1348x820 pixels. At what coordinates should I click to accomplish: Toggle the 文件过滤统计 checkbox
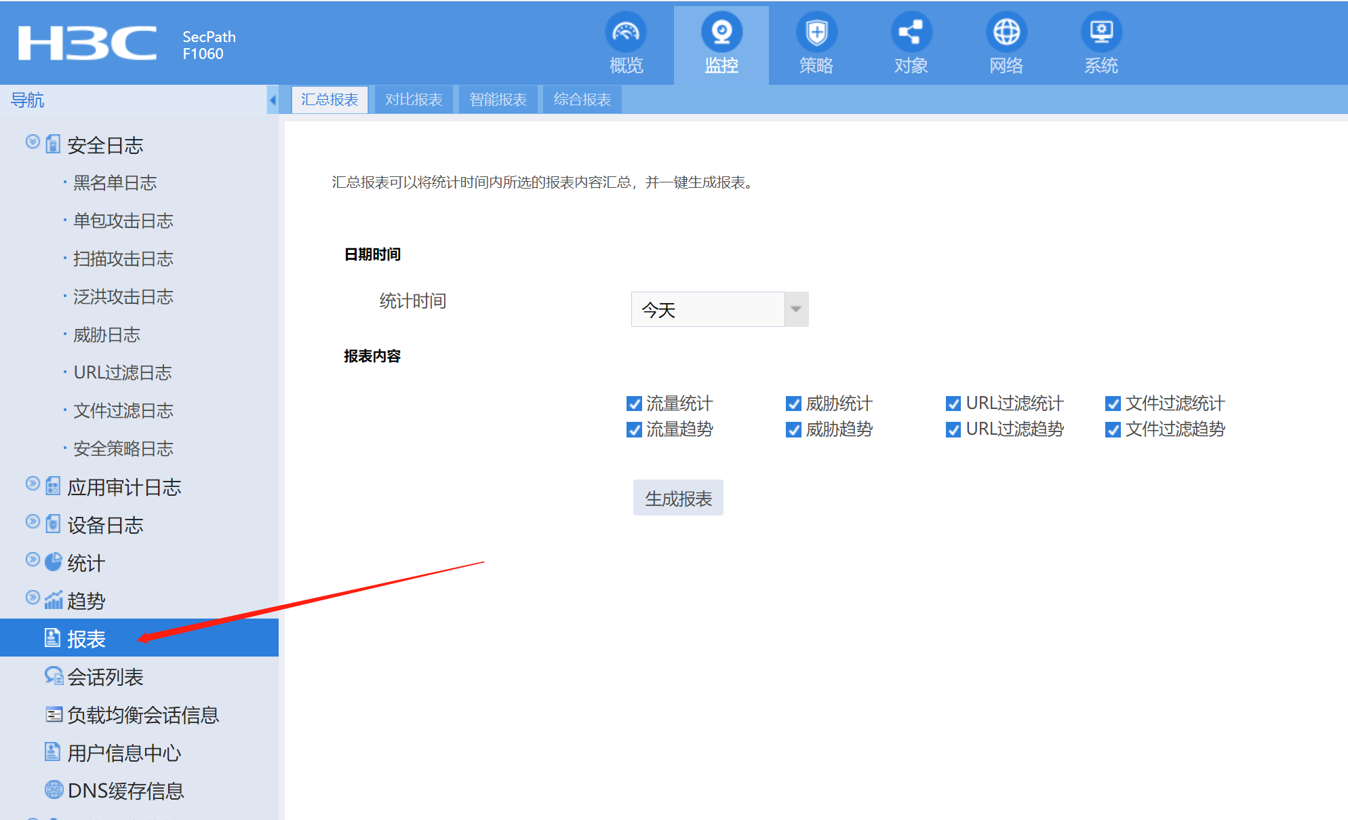[1113, 404]
